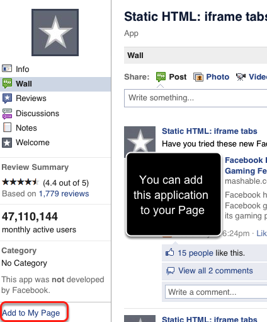
Task: Click the Welcome star icon
Action: 7,143
